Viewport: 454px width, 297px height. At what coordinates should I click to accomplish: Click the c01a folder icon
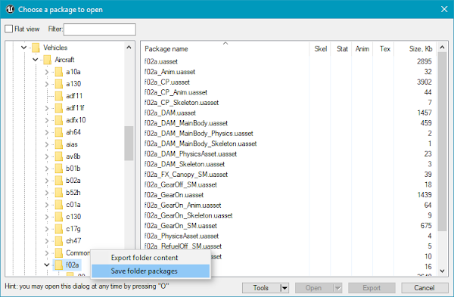[x=59, y=205]
